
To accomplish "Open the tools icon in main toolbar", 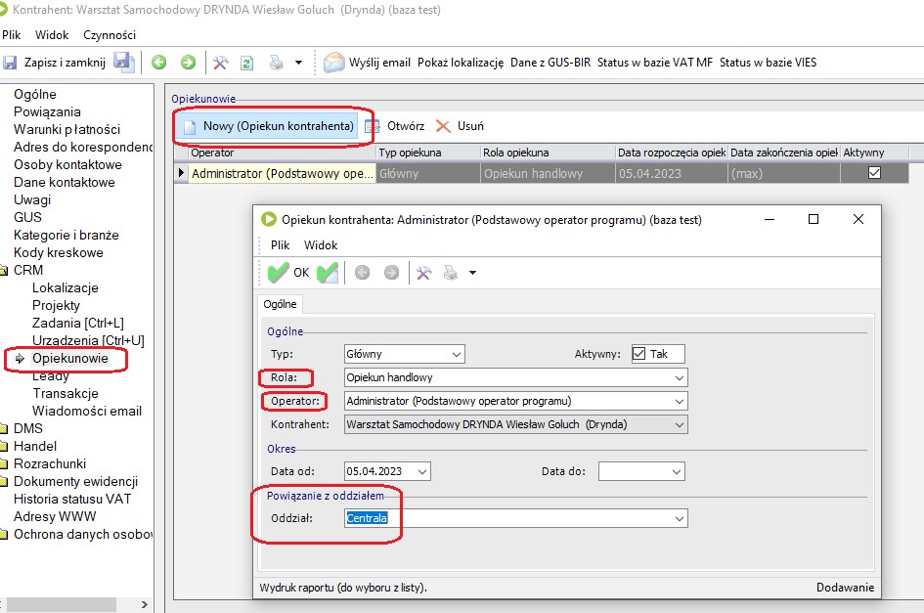I will (x=220, y=63).
